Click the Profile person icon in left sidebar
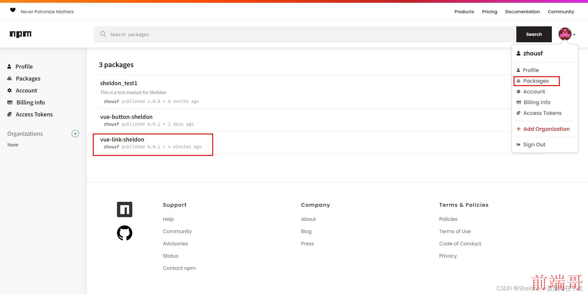The height and width of the screenshot is (294, 588). (9, 66)
